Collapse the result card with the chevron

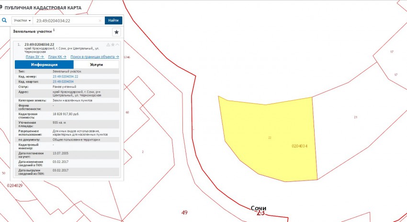pyautogui.click(x=117, y=44)
